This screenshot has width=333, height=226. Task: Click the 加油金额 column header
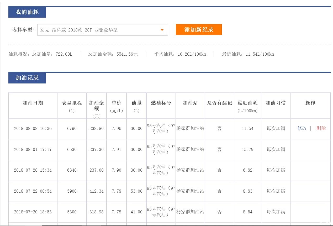(x=96, y=106)
